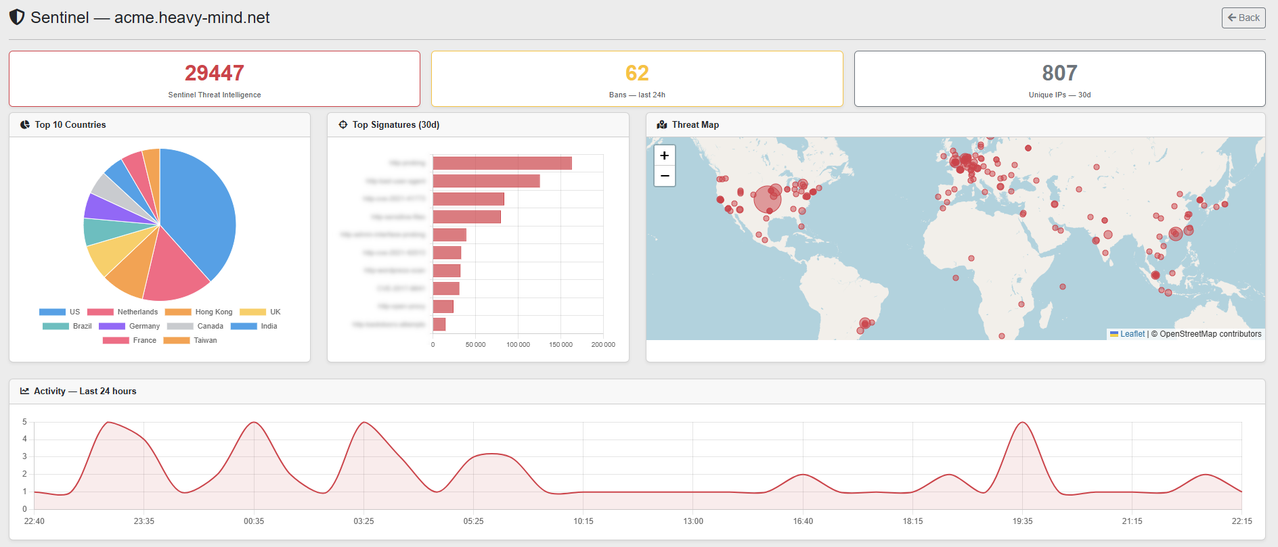Toggle the Taiwan legend swatch
The image size is (1278, 547).
click(x=177, y=340)
